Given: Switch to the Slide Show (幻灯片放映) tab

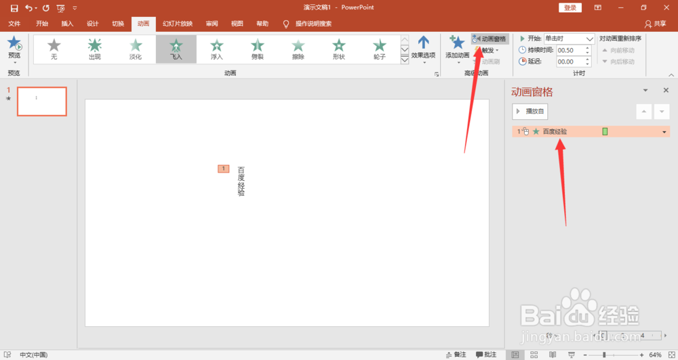Looking at the screenshot, I should click(178, 24).
